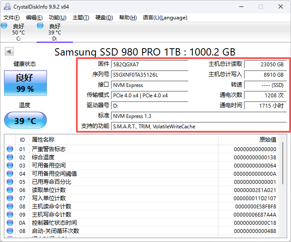The image size is (291, 242).
Task: Click raw value 000000000000A
Action: pos(255,174)
